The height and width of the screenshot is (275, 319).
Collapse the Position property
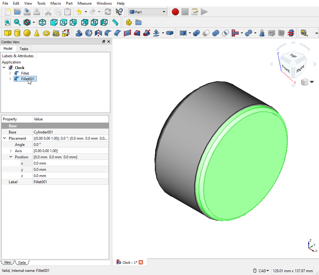(x=11, y=157)
